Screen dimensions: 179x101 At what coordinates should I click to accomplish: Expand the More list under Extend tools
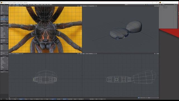coord(4,42)
